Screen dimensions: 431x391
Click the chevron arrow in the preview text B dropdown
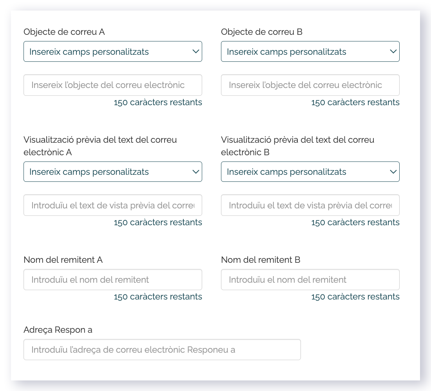393,172
